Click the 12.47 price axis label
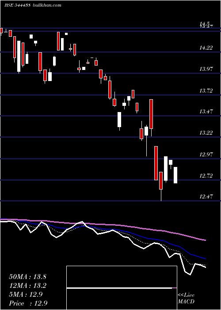This screenshot has height=310, width=221. [x=206, y=197]
